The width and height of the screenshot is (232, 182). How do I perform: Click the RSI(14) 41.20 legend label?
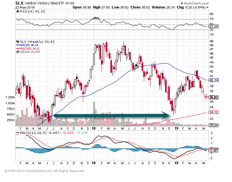coord(33,11)
